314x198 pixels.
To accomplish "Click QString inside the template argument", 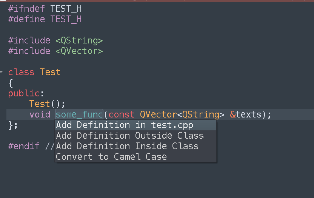I will 200,114.
